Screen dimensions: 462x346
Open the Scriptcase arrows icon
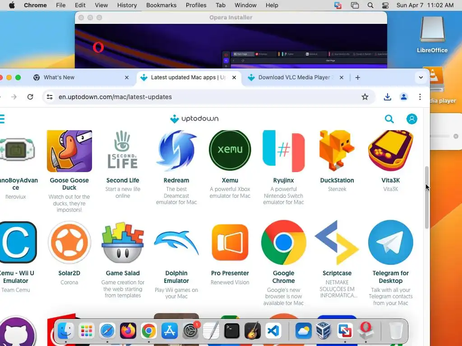[337, 242]
